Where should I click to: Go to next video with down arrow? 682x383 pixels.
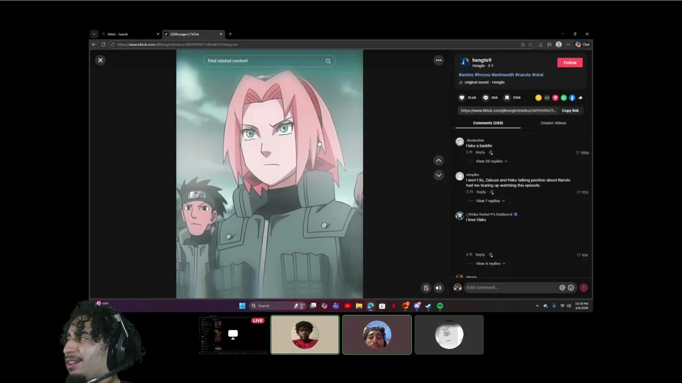(x=439, y=175)
